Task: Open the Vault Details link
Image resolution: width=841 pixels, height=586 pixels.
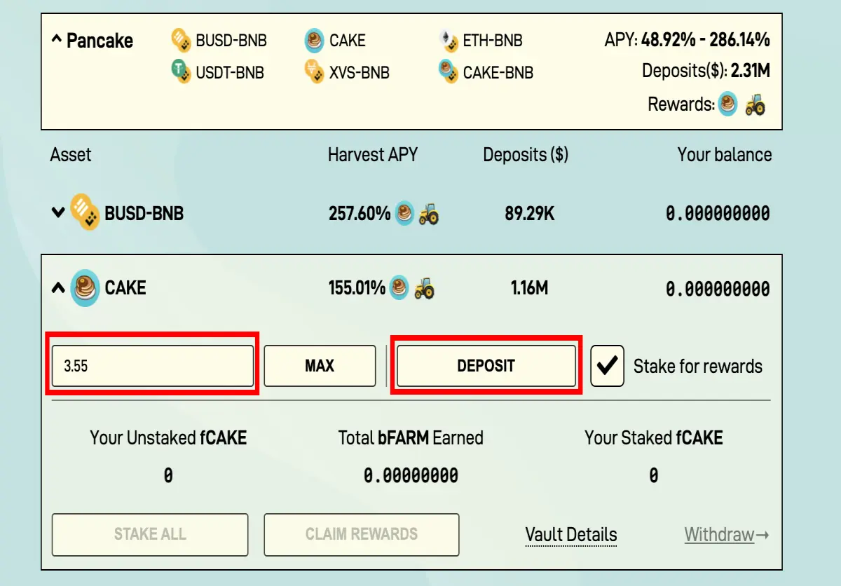Action: pos(571,535)
